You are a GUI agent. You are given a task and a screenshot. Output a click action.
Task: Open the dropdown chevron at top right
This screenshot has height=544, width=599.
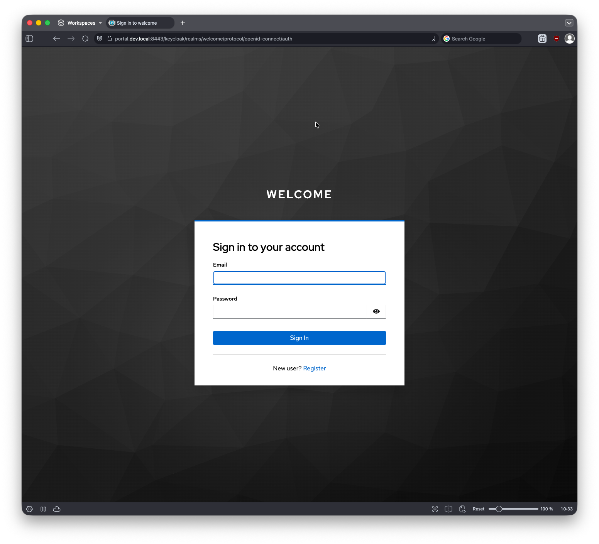point(569,23)
